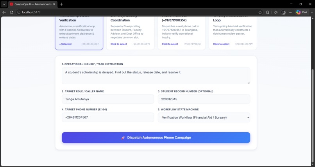Click the '+264813456789' number text

[244, 44]
